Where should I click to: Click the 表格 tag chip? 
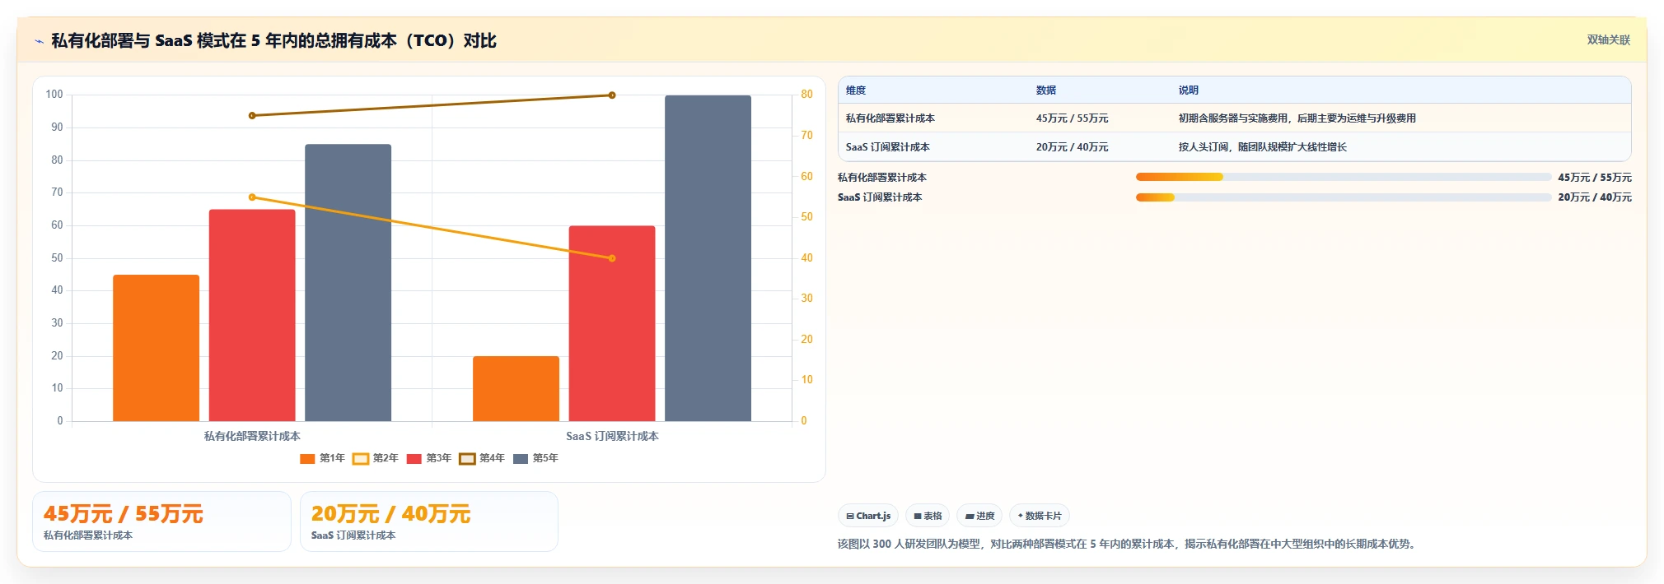[928, 516]
